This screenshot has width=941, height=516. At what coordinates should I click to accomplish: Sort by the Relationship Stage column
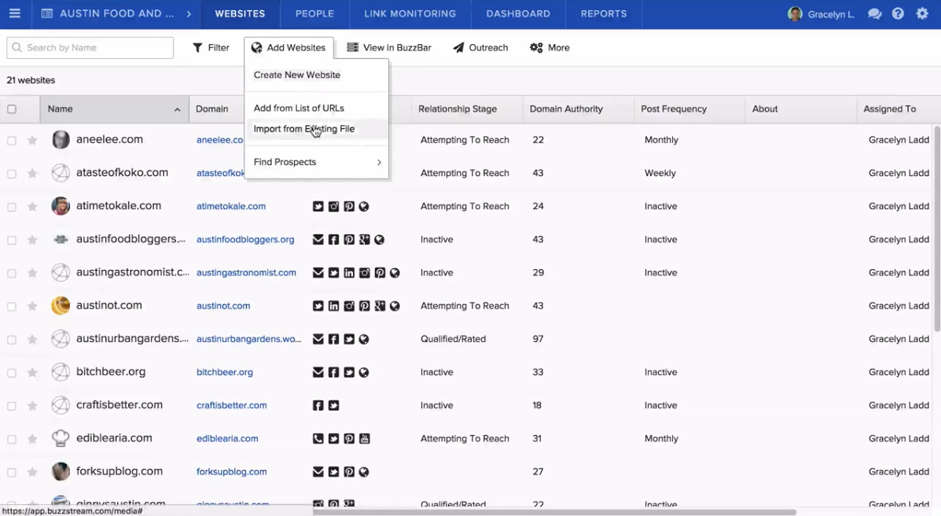pyautogui.click(x=467, y=109)
